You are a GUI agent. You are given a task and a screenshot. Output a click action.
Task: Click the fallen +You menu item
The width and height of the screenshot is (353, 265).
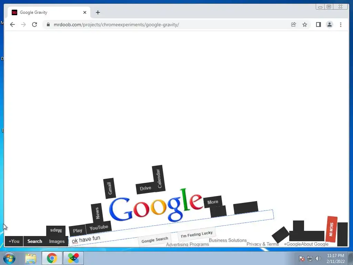click(x=14, y=241)
